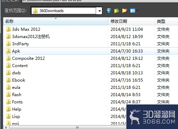Click the folder name dwb
178x129 pixels.
[16, 73]
